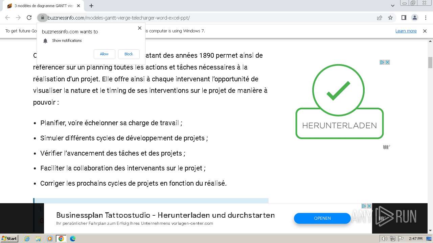Open AdChoices icon on sidebar ad
This screenshot has width=433, height=243.
pyautogui.click(x=382, y=62)
